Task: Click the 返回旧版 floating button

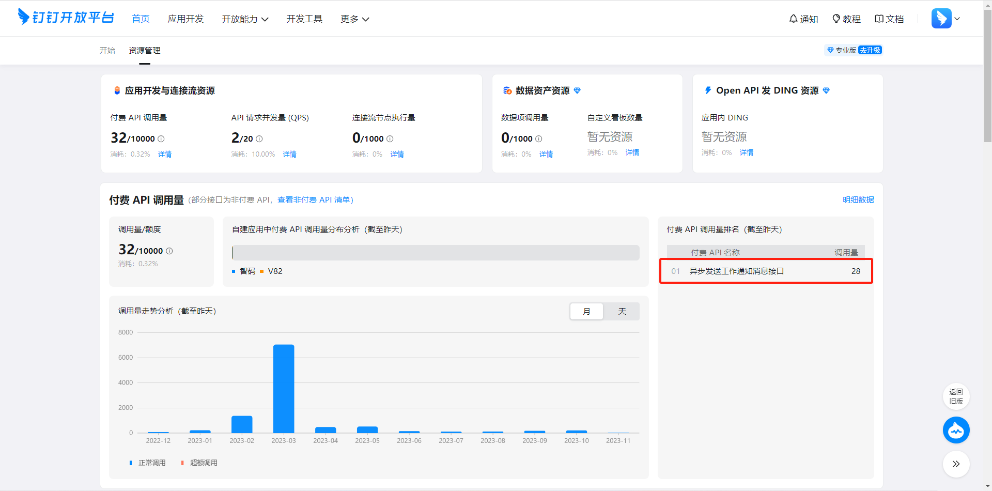Action: [956, 396]
